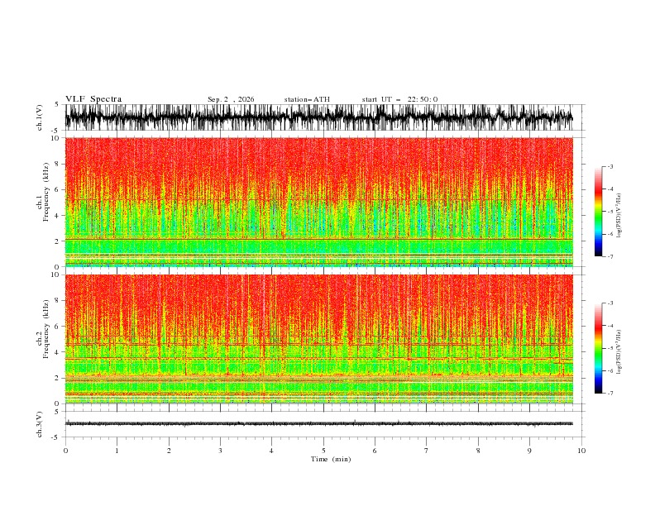This screenshot has width=655, height=506.
Task: Click the ch.1 spectrogram color bar
Action: (x=598, y=212)
